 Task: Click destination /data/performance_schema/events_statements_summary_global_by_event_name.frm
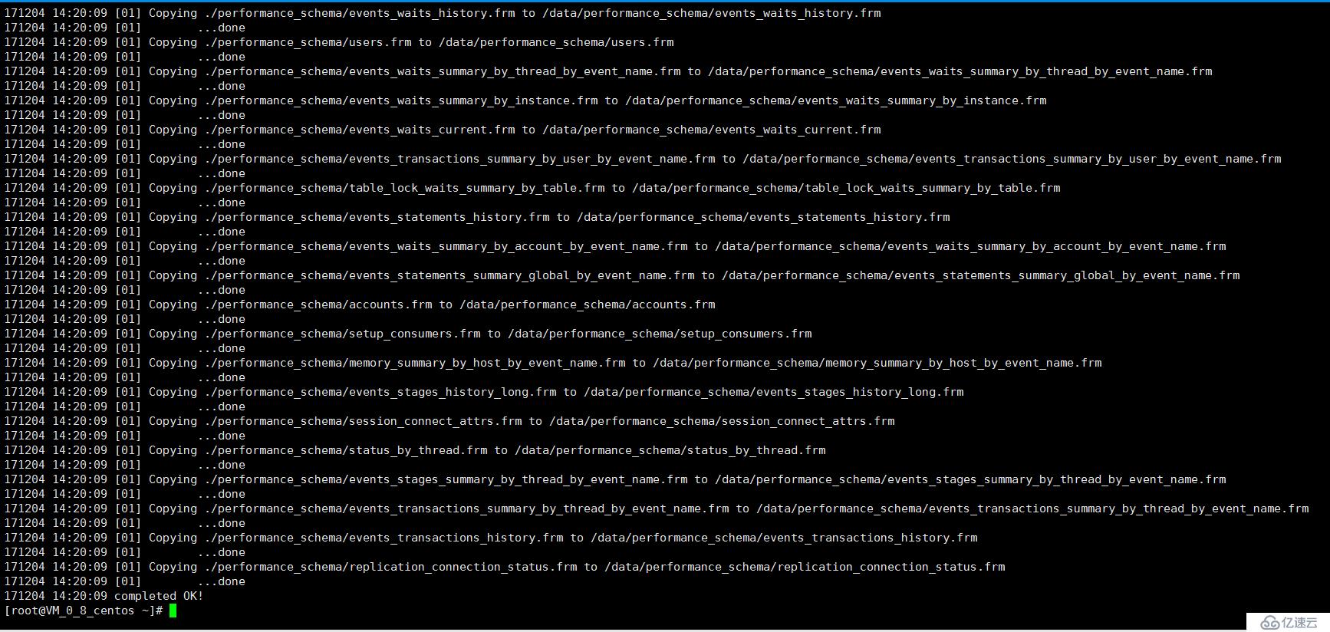981,275
